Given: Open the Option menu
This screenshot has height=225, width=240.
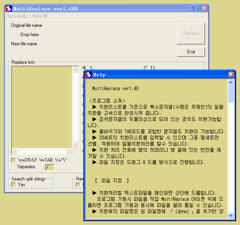Looking at the screenshot, I should pos(17,16).
